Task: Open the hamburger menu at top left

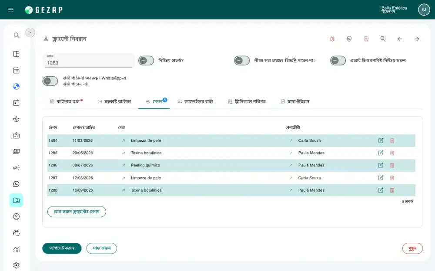Action: tap(11, 10)
